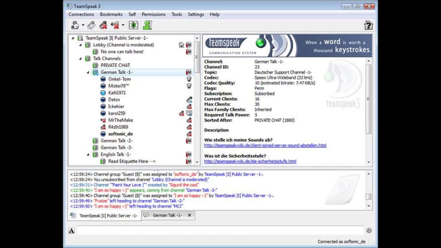Click muted microphone icon beside Ickehier
This screenshot has height=248, width=441.
click(189, 106)
